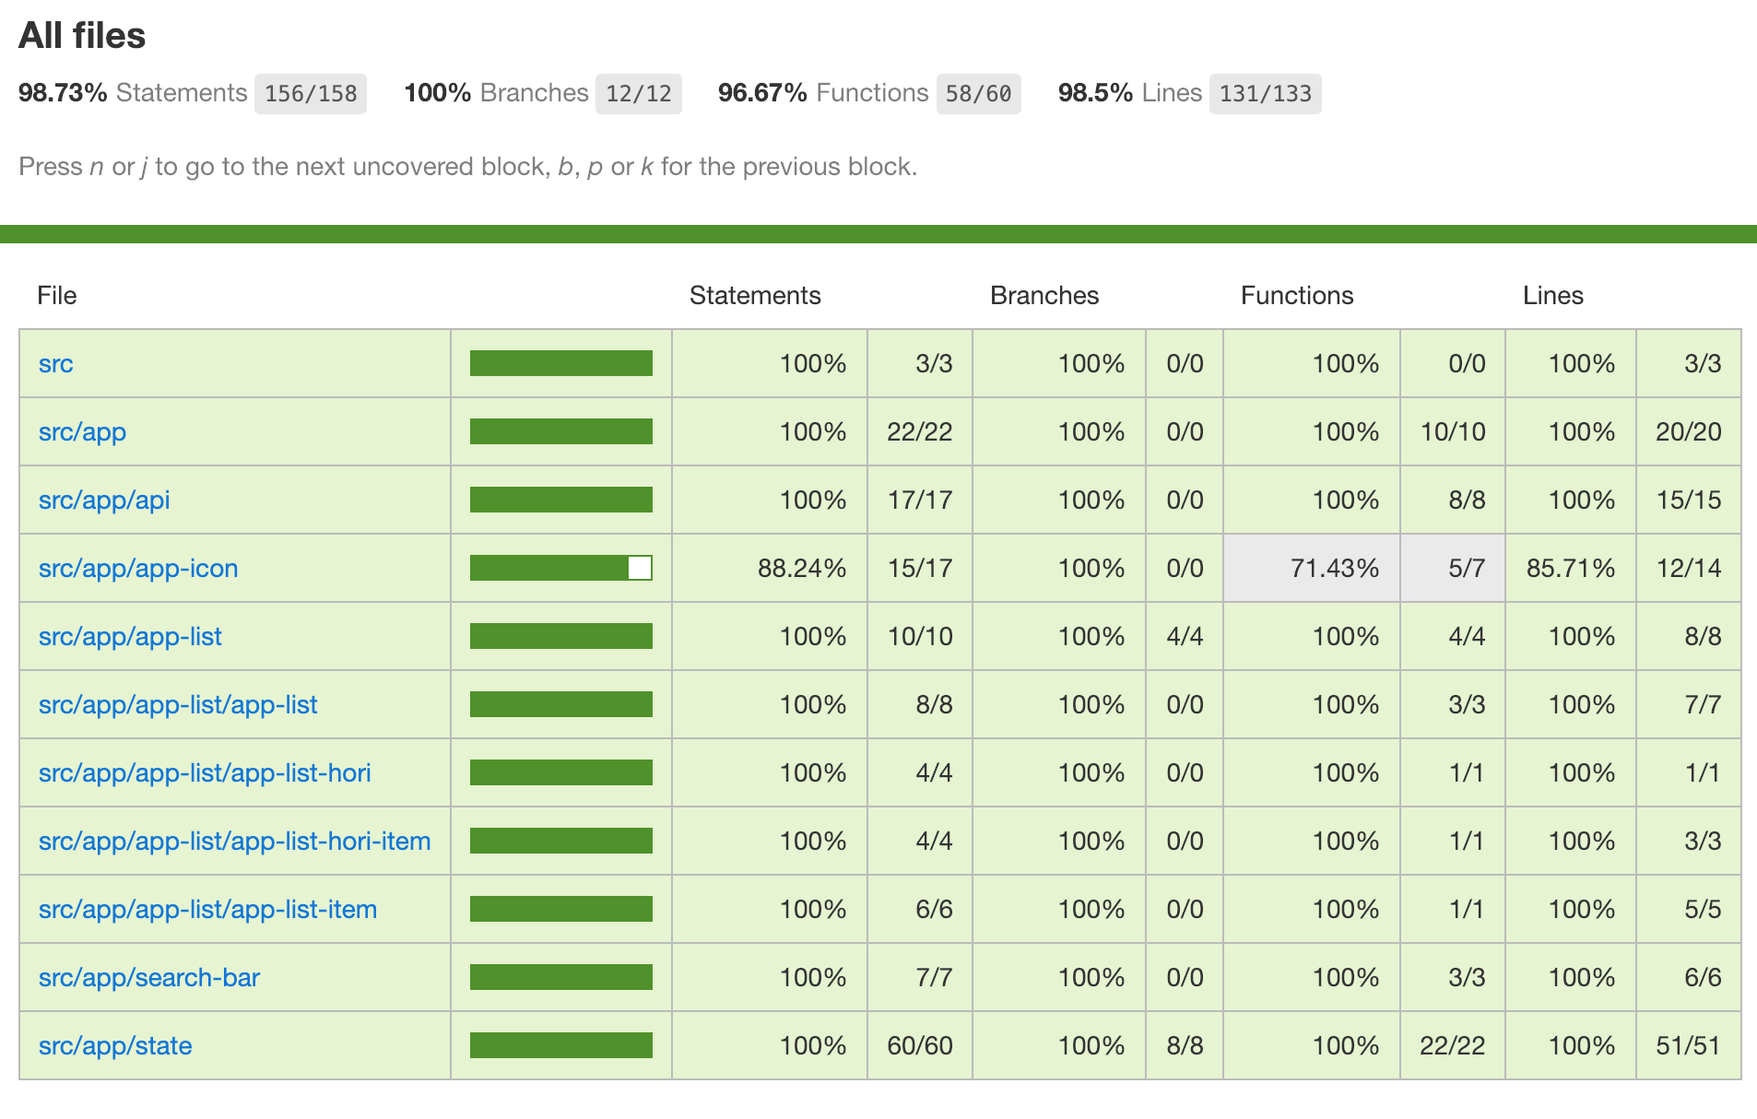Click the 5/7 functions cell
Screen dimensions: 1757x1119
click(1453, 569)
